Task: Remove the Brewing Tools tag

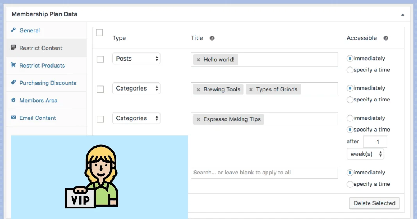Action: coord(199,89)
